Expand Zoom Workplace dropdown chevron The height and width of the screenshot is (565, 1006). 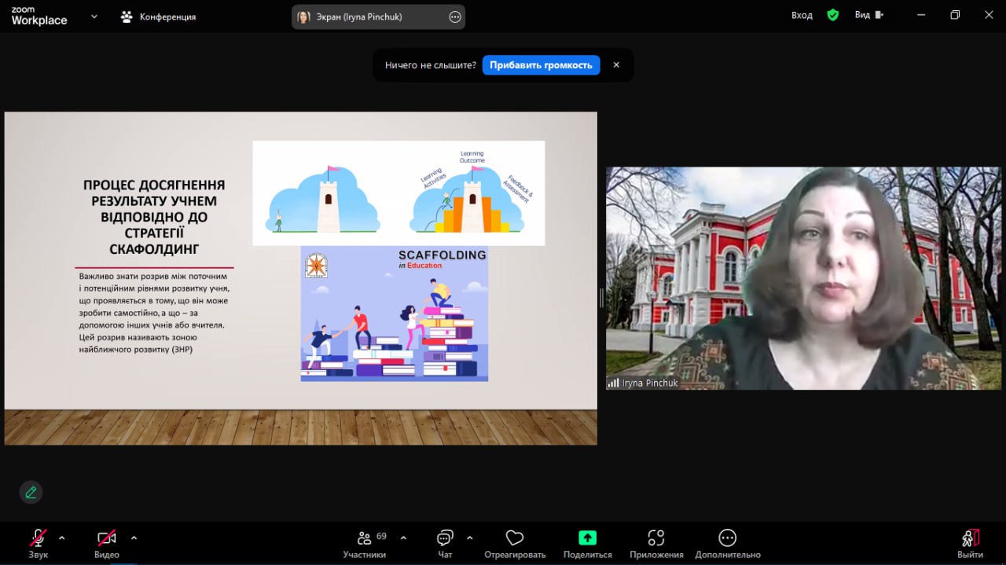pos(94,17)
